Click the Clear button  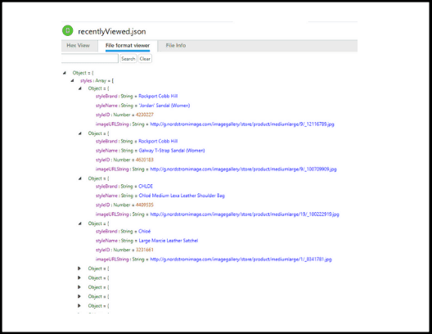[145, 59]
